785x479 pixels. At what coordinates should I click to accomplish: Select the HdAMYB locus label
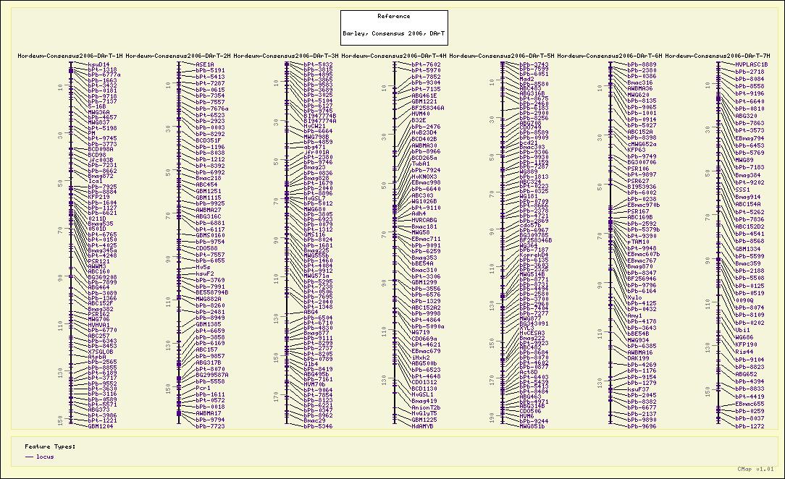[x=423, y=427]
